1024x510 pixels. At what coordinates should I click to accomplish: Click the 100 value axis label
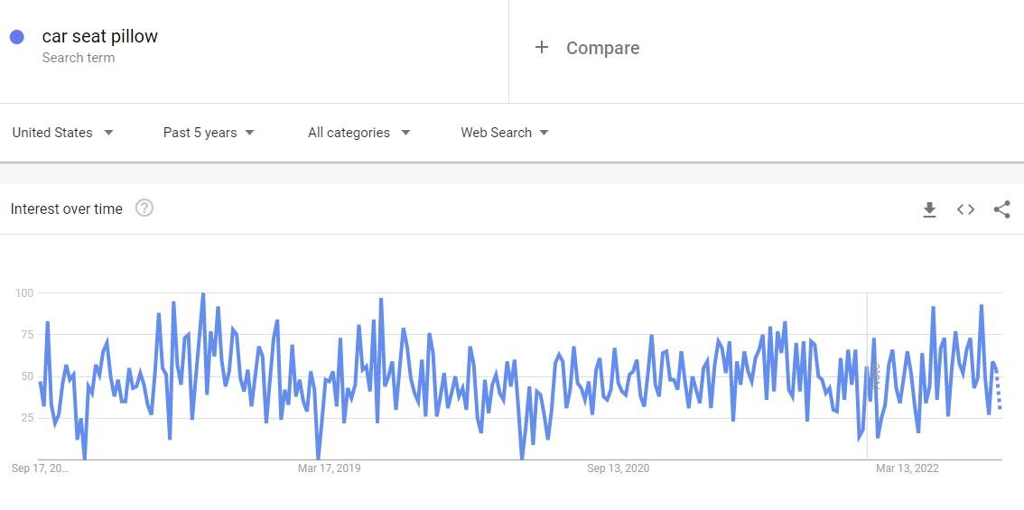[x=24, y=292]
